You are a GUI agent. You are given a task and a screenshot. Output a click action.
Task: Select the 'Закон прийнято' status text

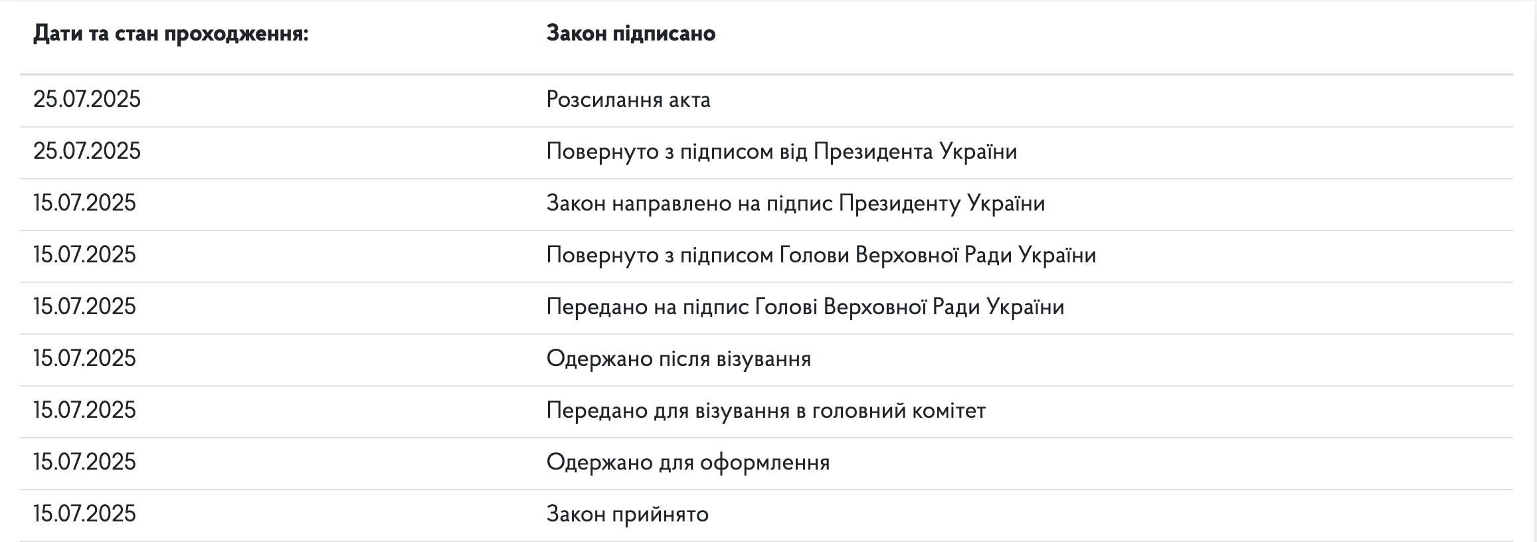pos(627,514)
